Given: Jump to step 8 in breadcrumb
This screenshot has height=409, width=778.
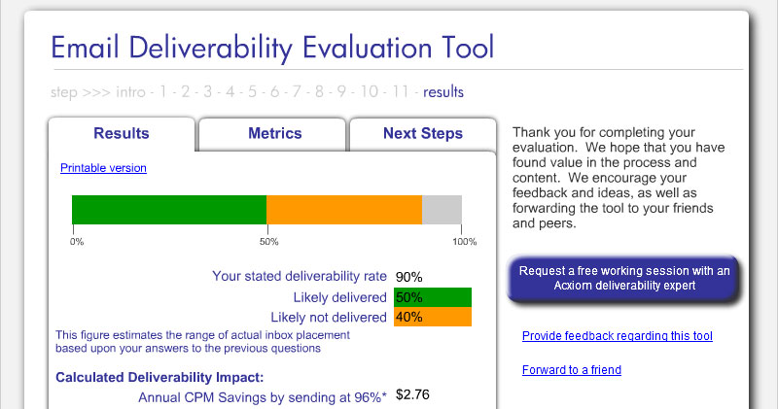Looking at the screenshot, I should (x=319, y=91).
